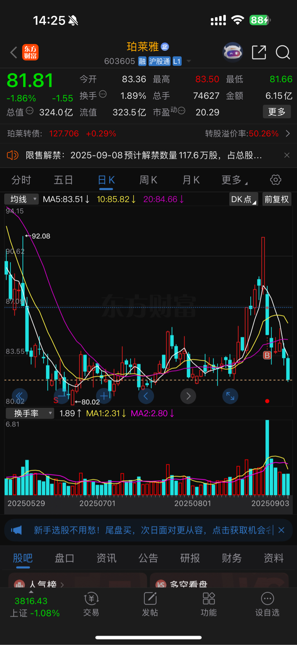Switch to 财务 tab
The image size is (297, 645).
click(x=232, y=558)
